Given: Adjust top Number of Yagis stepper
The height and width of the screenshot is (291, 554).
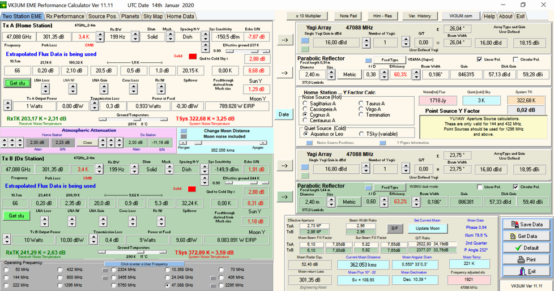Looking at the screenshot, I should 406,42.
